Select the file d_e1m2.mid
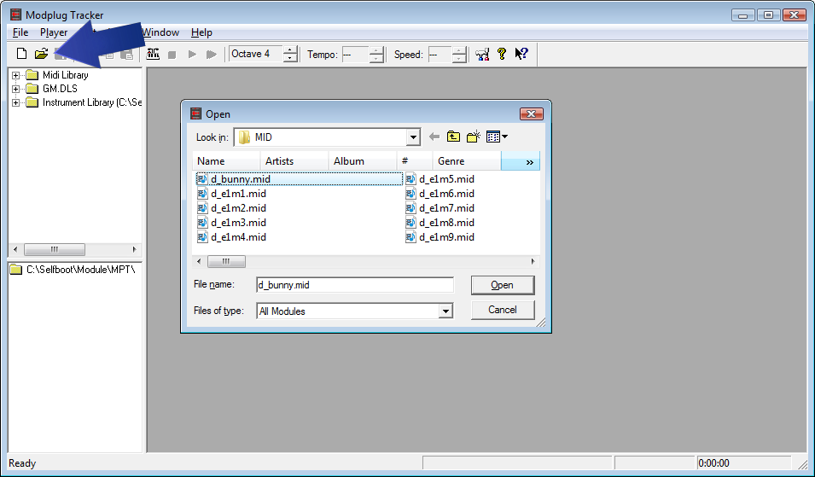This screenshot has width=815, height=477. [231, 208]
